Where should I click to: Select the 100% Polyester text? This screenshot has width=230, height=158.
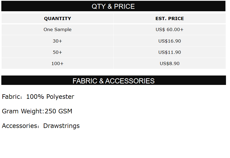coord(50,97)
